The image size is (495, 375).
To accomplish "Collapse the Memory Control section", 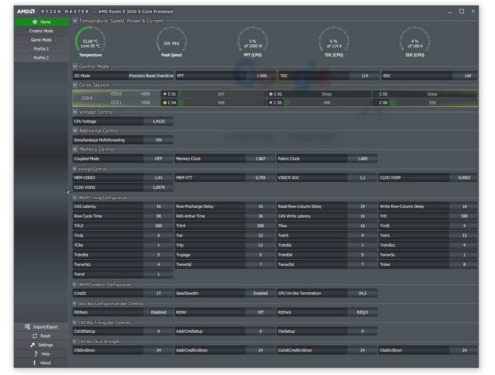I will pos(75,149).
